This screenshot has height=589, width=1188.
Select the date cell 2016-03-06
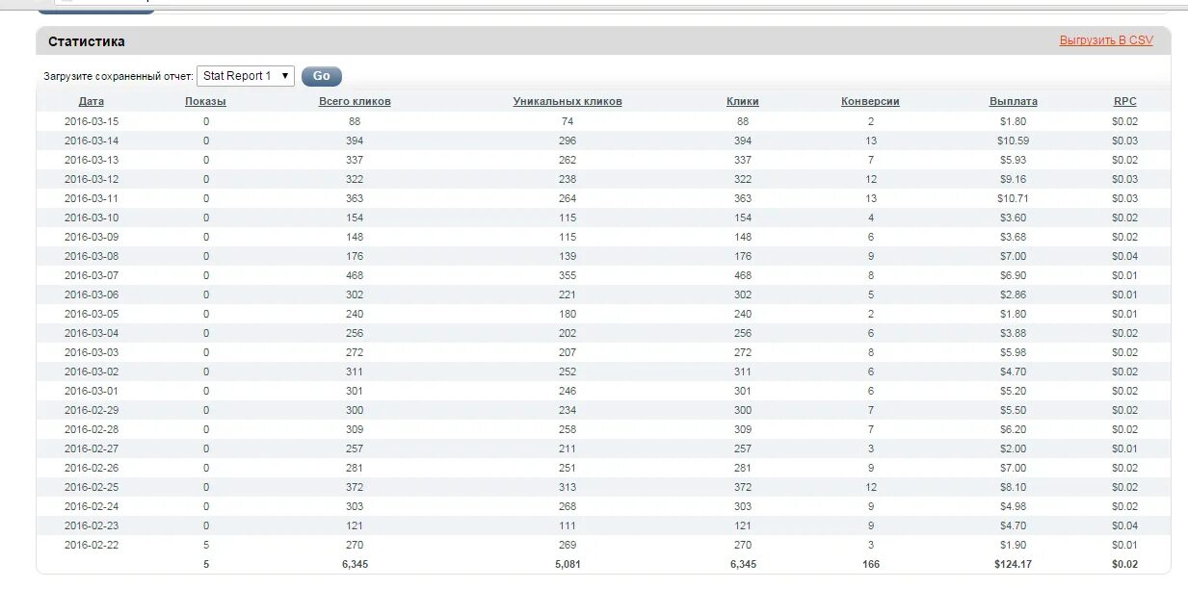tap(92, 294)
